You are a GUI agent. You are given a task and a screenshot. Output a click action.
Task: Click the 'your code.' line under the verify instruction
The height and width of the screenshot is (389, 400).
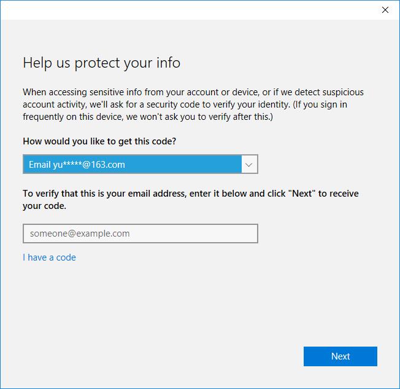tap(44, 206)
